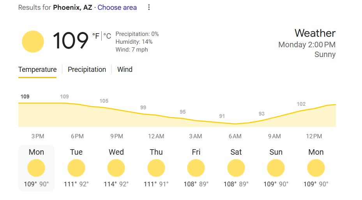Select Tuesday's sunny forecast icon
This screenshot has height=200, width=362.
(x=76, y=168)
